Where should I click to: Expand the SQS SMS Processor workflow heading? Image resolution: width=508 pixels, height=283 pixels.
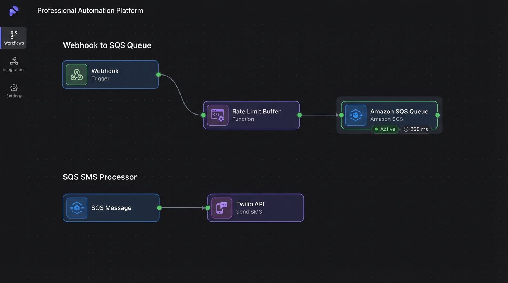tap(100, 177)
